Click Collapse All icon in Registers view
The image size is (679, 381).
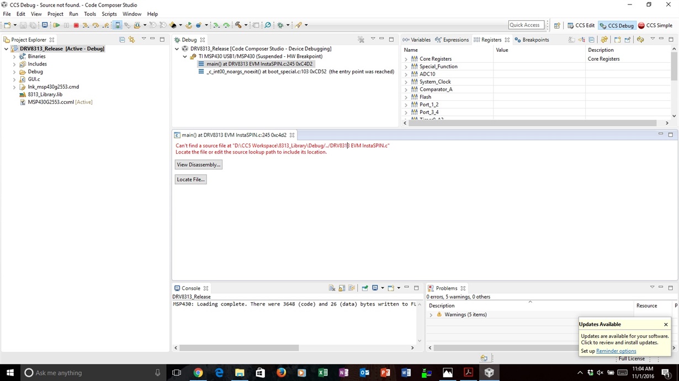click(x=591, y=40)
